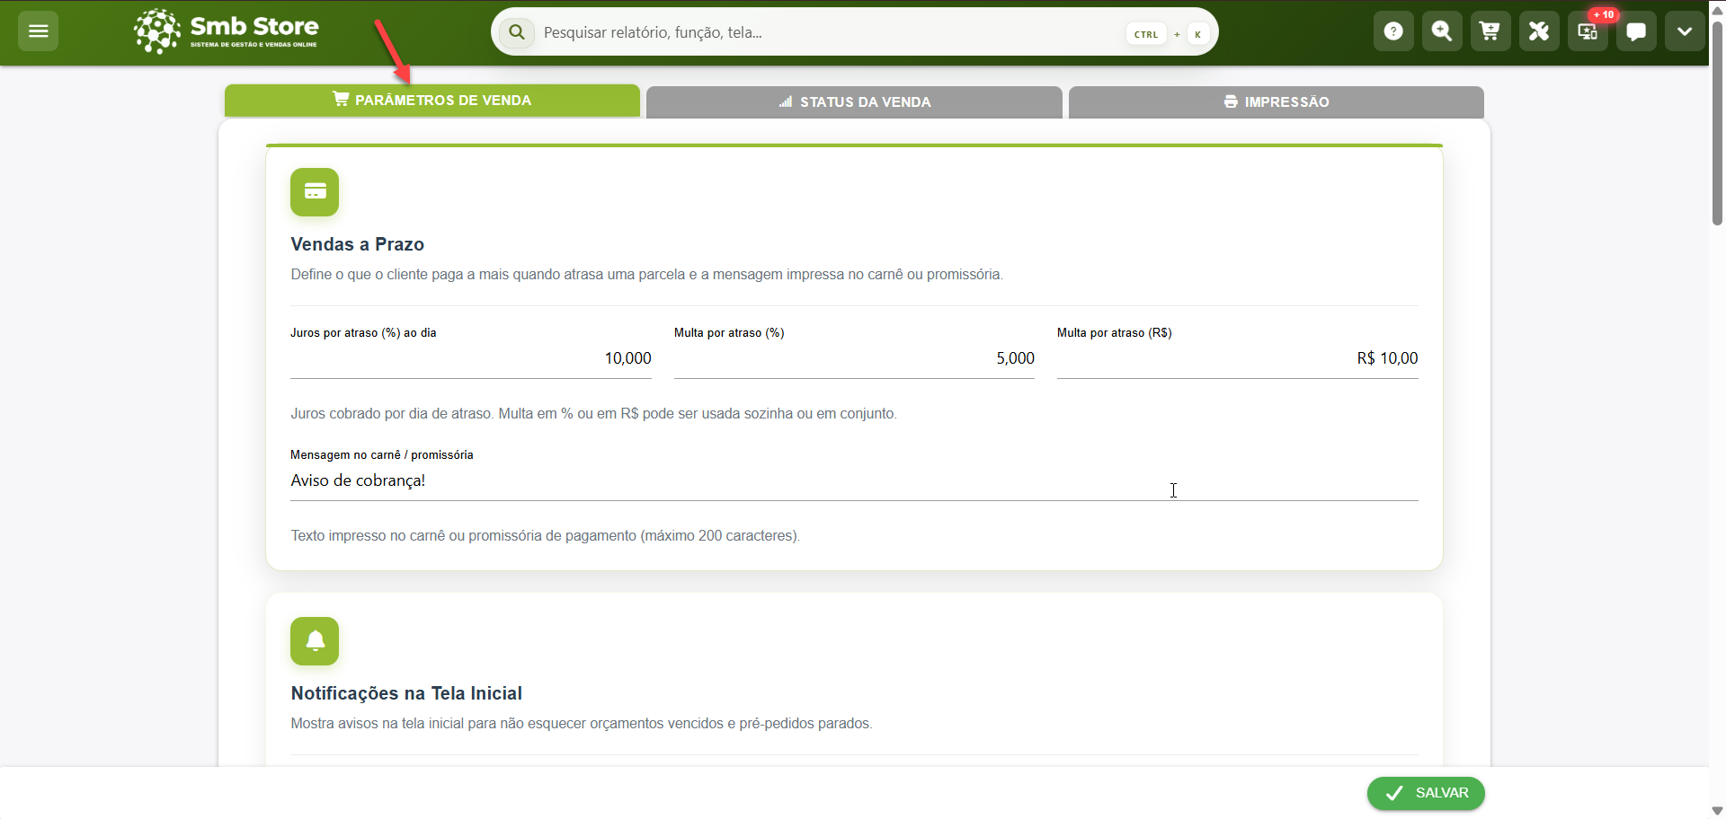The width and height of the screenshot is (1726, 819).
Task: Click the CTRL shortcut key badge
Action: (x=1146, y=34)
